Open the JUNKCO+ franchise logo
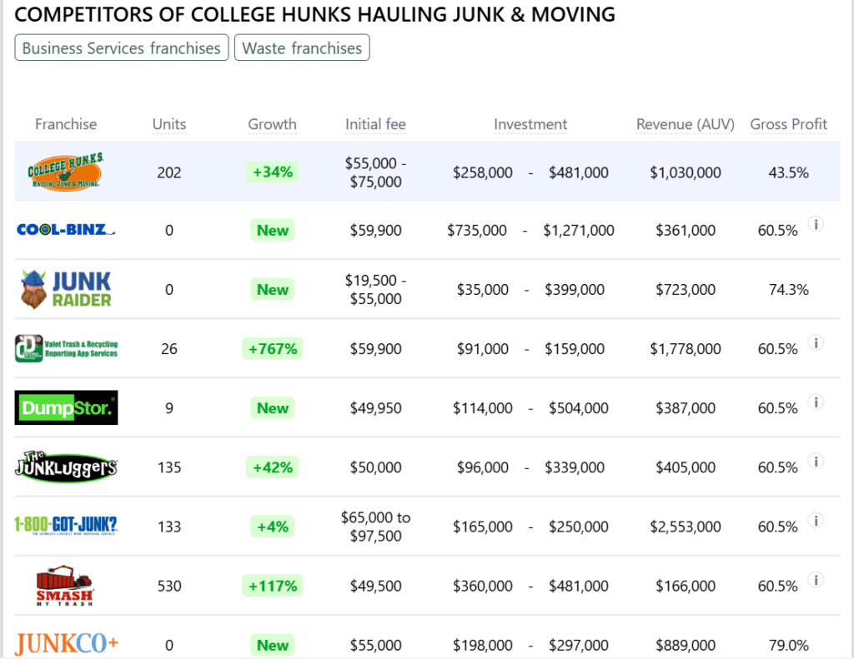This screenshot has height=659, width=854. point(66,644)
